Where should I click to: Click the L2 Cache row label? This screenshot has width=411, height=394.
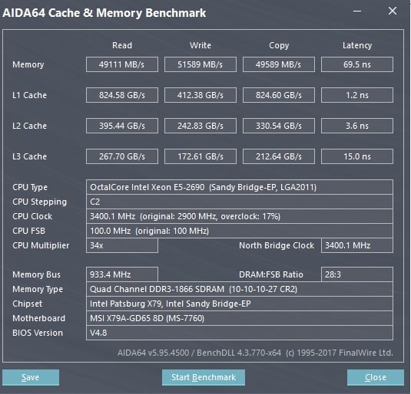30,126
